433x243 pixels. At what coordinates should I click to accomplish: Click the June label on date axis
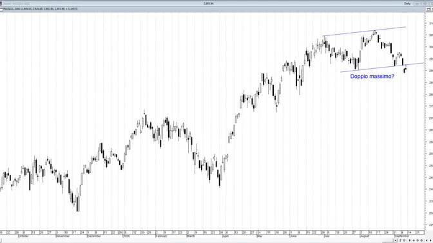(293, 237)
